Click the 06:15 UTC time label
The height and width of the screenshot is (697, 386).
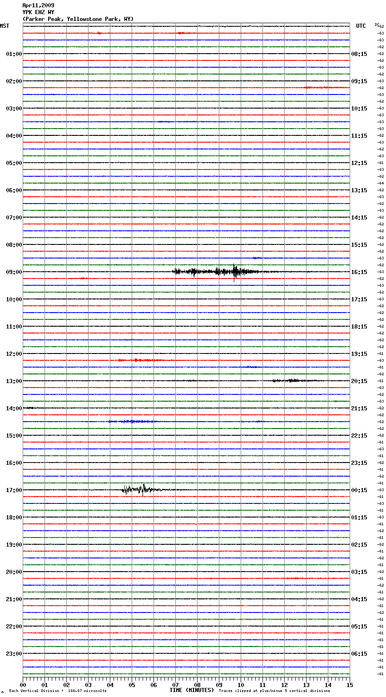359,654
